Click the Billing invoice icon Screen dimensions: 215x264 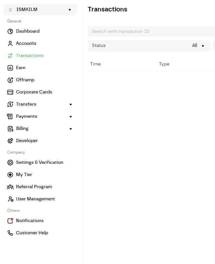click(x=10, y=129)
